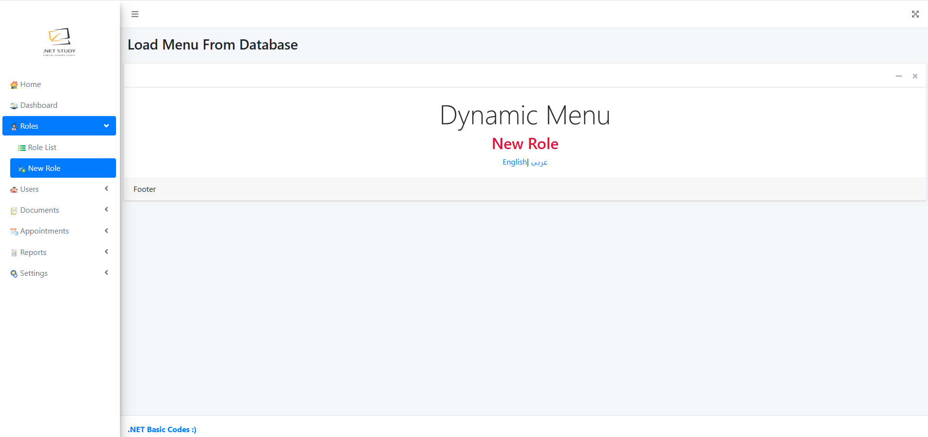Open the .NET Basic Codes link
The width and height of the screenshot is (928, 437).
162,429
